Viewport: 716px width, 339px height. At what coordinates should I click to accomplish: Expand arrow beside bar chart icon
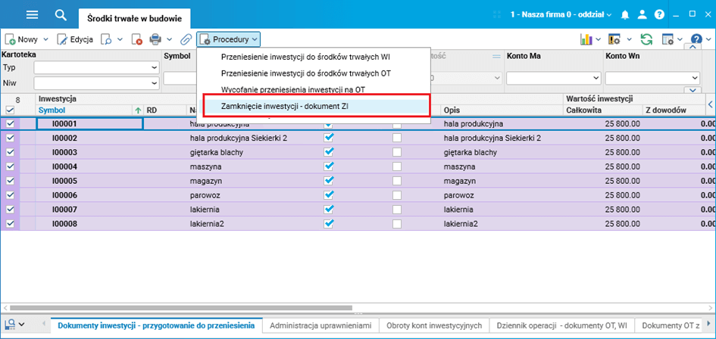pos(599,39)
